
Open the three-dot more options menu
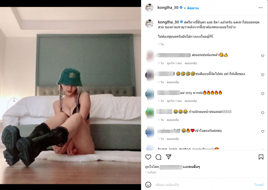click(261, 8)
